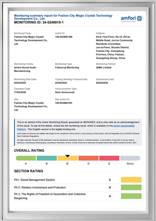Click the black overall rating marker triangle
Screen dimensions: 156x221
(68, 156)
